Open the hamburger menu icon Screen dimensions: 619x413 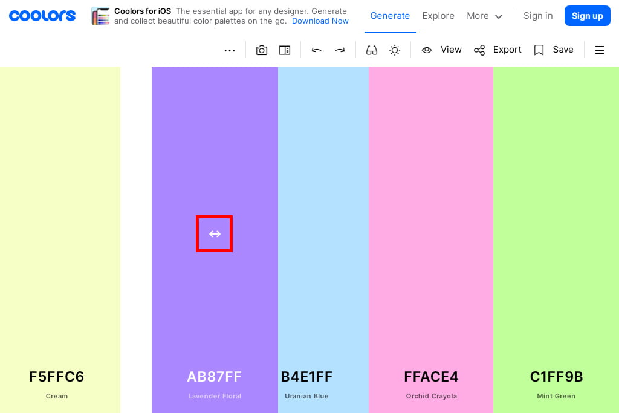pos(600,50)
